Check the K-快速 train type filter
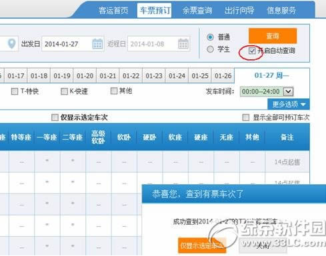This screenshot has height=256, width=326. coord(64,91)
